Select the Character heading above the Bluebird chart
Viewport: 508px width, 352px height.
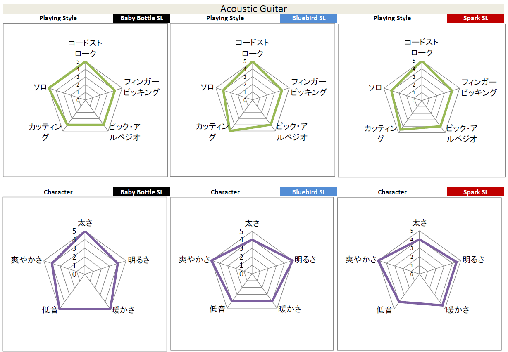point(225,192)
